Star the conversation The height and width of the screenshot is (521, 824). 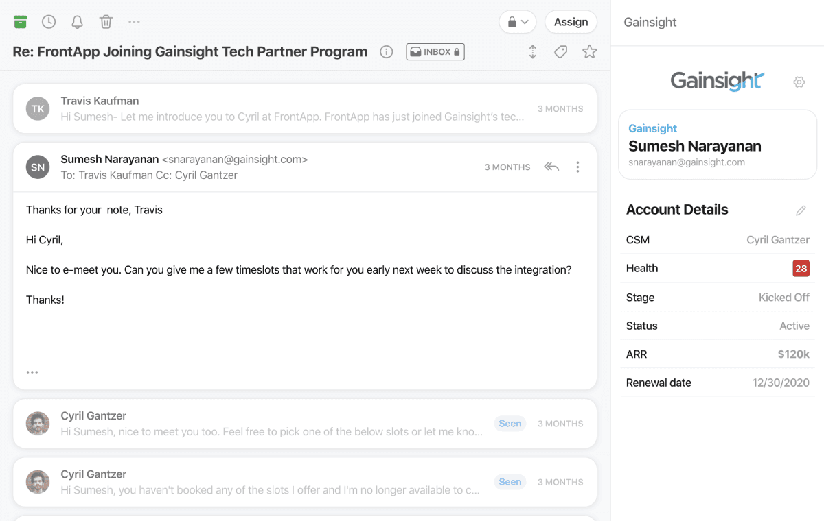[589, 51]
